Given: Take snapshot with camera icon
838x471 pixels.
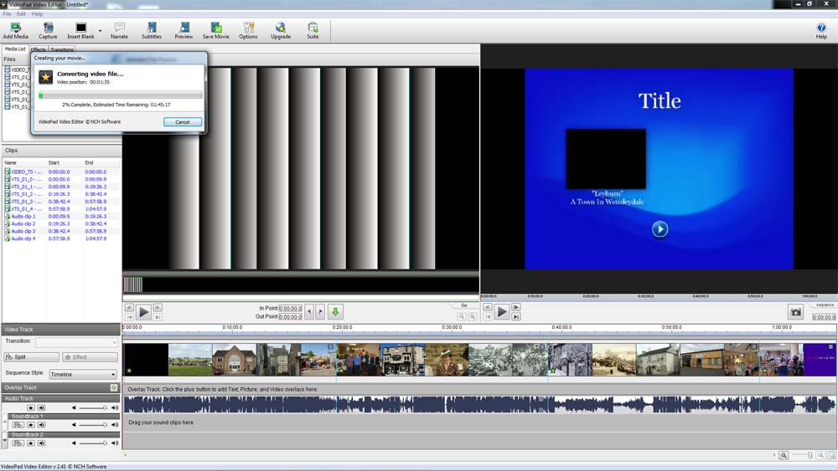Looking at the screenshot, I should 796,312.
